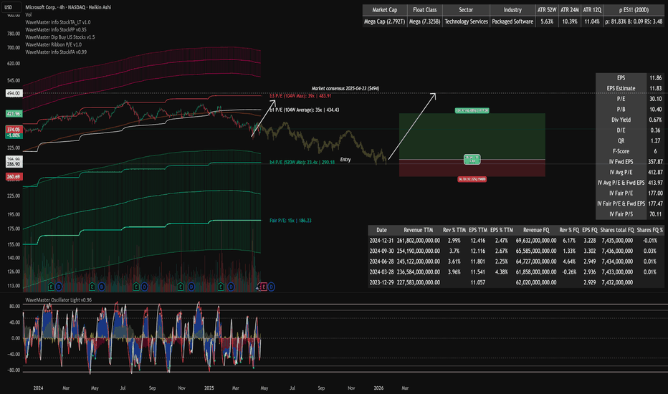Image resolution: width=668 pixels, height=394 pixels.
Task: Select the b3 P/E (104W Max) 39x label
Action: point(300,96)
